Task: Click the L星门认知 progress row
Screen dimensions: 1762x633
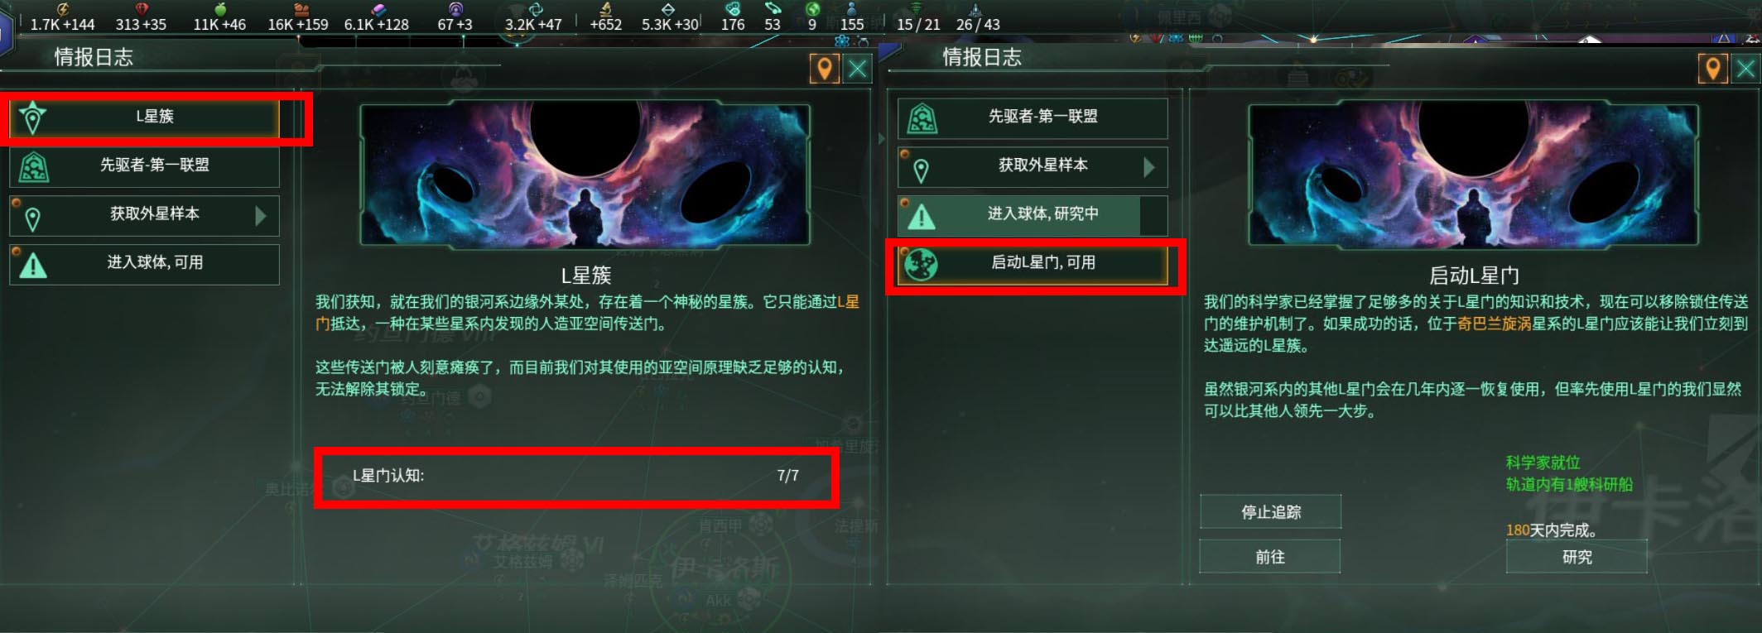Action: tap(576, 476)
